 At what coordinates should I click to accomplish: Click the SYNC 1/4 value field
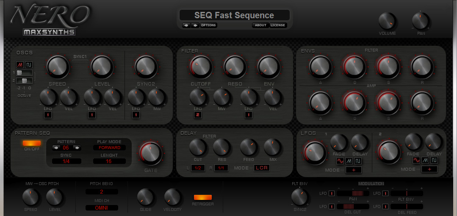(x=67, y=161)
